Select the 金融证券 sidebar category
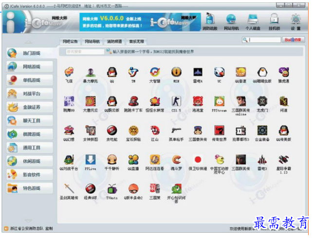This screenshot has height=238, width=313. coord(30,107)
